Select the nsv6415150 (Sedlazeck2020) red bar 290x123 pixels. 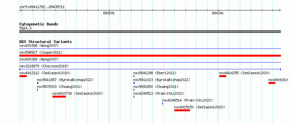point(182,110)
